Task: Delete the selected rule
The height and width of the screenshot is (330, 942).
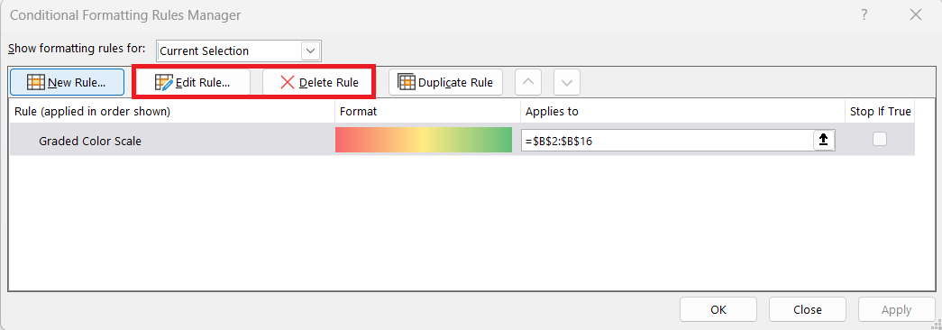Action: click(x=319, y=82)
